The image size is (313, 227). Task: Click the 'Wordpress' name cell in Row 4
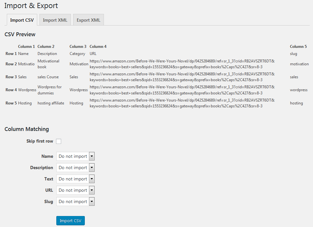[27, 90]
